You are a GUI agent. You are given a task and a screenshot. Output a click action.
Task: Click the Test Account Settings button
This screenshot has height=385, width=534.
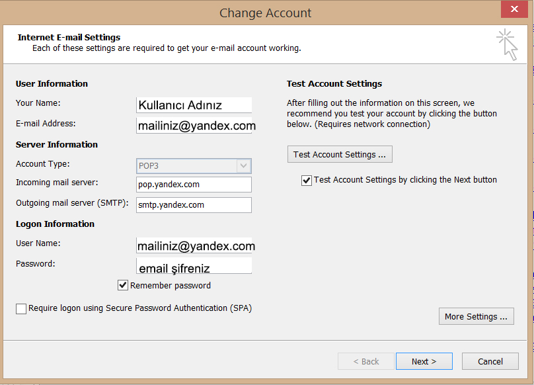coord(340,154)
